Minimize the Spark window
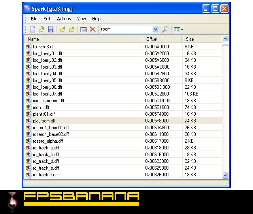 (x=206, y=9)
